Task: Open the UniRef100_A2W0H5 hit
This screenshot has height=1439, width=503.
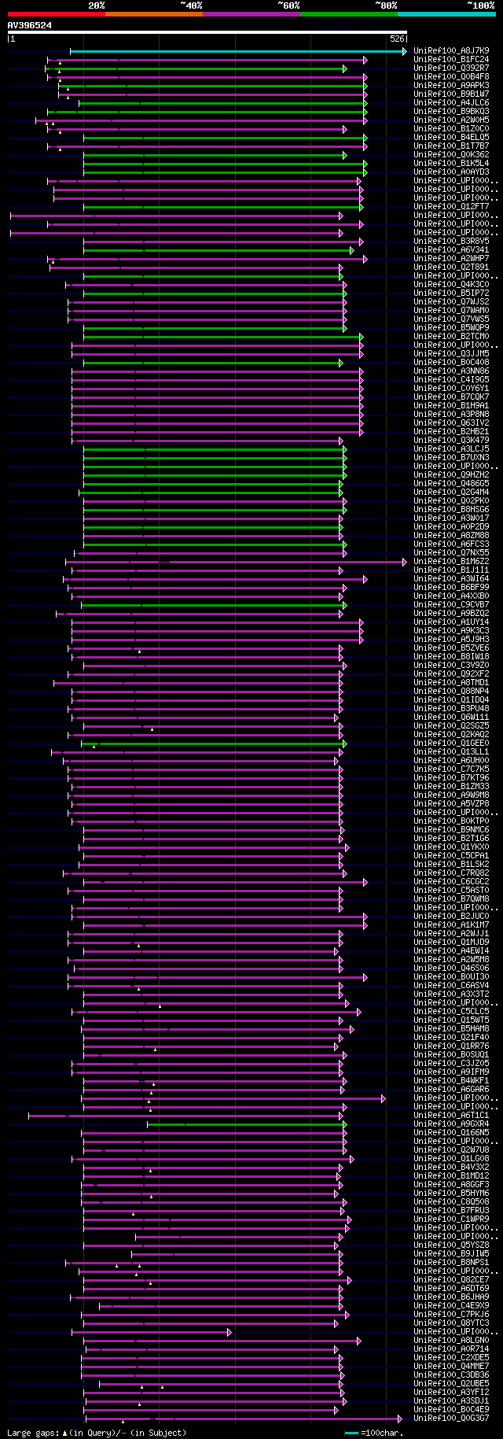Action: (451, 120)
